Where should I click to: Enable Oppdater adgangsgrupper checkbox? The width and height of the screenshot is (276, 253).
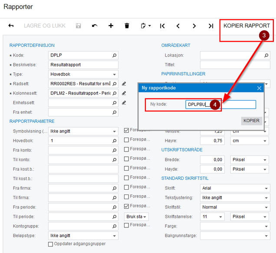(50, 244)
